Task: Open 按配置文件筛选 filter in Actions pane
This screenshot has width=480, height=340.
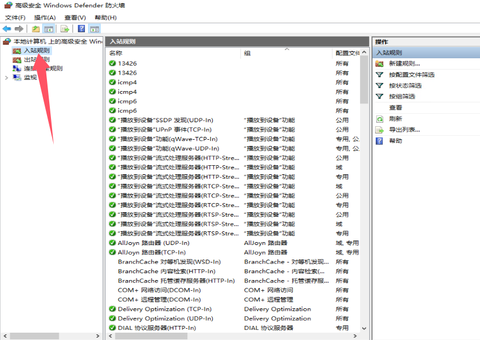Action: point(412,75)
